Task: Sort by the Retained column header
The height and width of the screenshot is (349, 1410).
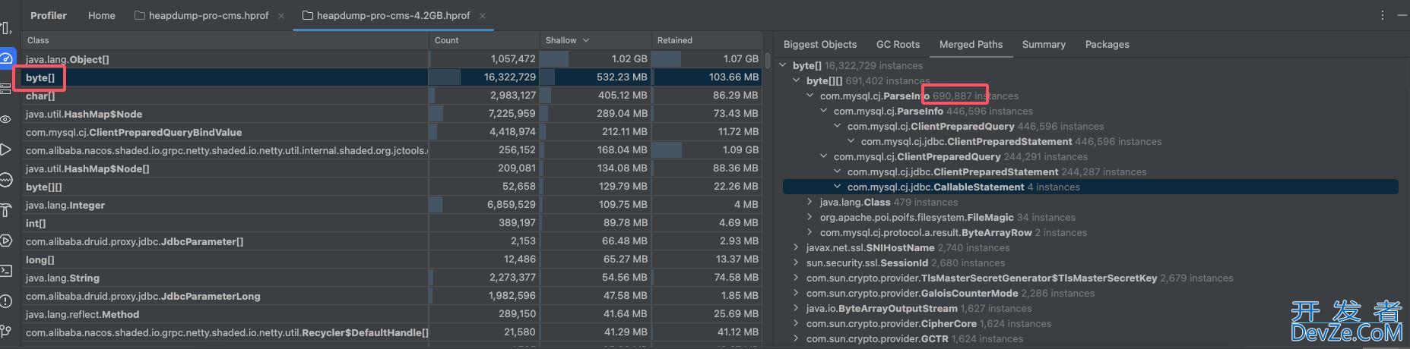Action: 706,40
